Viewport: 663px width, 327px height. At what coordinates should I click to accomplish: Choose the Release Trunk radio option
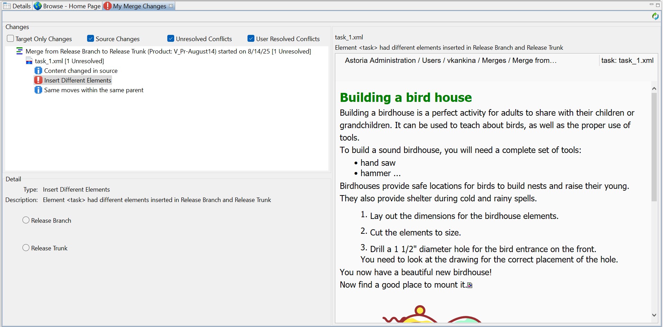click(26, 248)
